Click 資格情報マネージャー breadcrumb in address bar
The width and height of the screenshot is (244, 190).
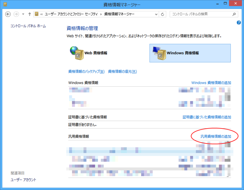[x=119, y=14]
